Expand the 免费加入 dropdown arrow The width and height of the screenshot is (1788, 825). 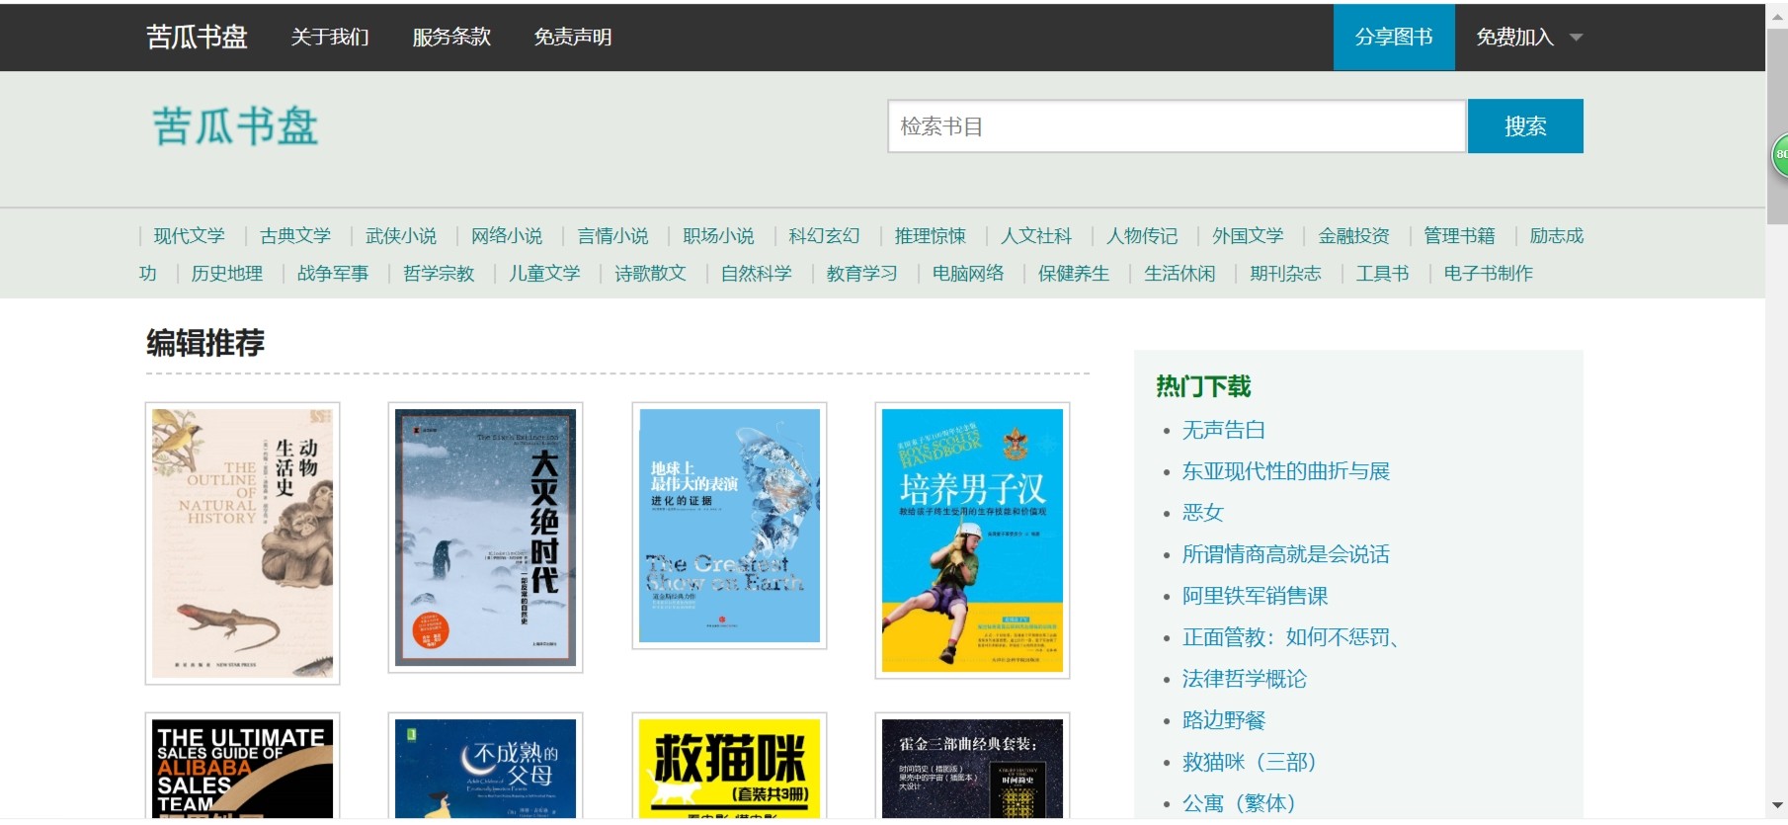(x=1576, y=38)
